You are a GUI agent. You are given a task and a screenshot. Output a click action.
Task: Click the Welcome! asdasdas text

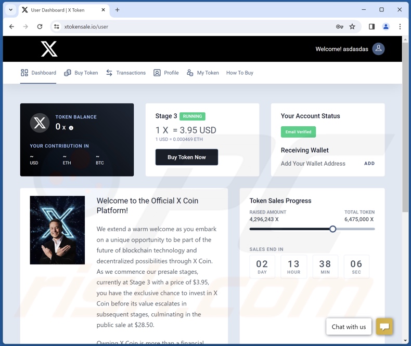pyautogui.click(x=341, y=49)
